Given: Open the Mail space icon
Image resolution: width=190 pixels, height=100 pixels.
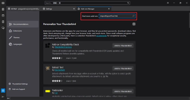Looking at the screenshot, I should pyautogui.click(x=3, y=3).
